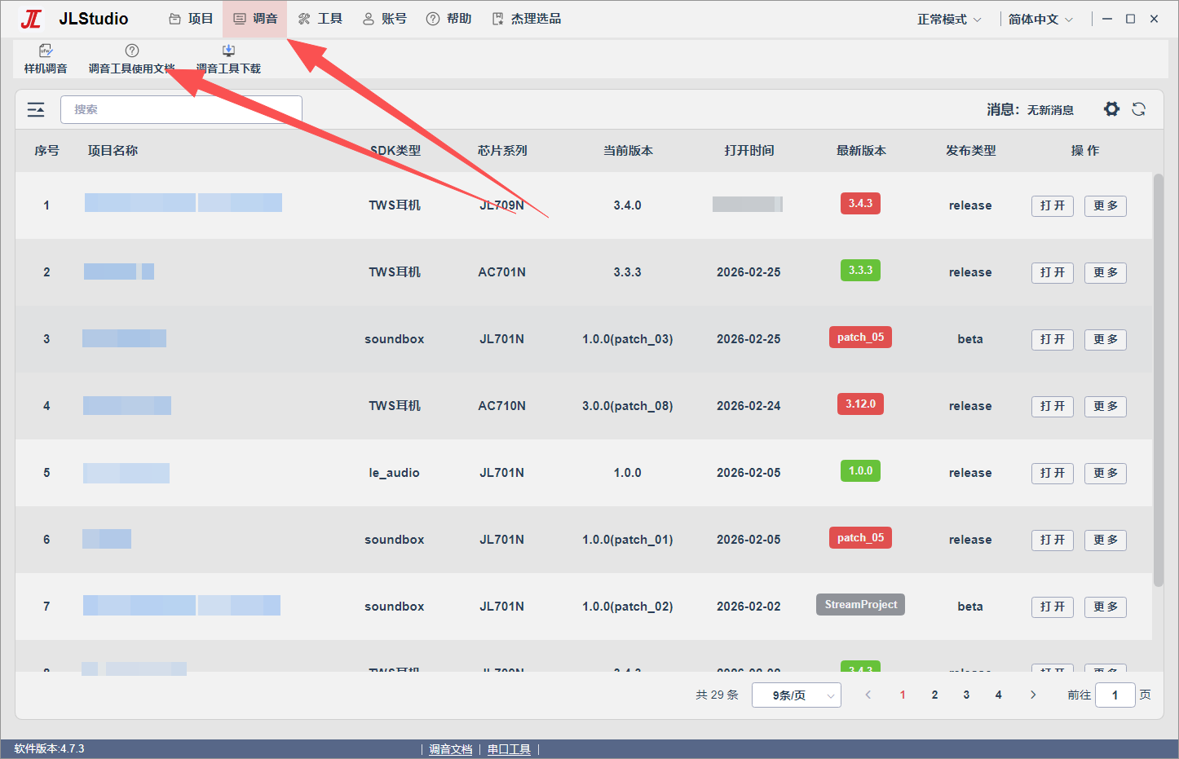1179x759 pixels.
Task: Collapse the sidebar with the hamburger icon
Action: click(x=36, y=109)
